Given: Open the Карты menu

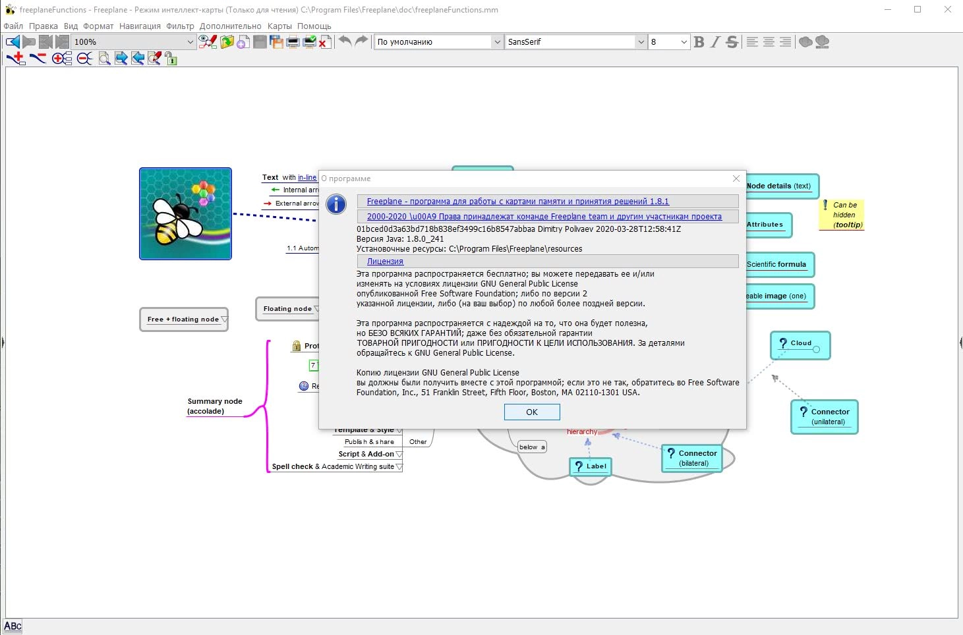Looking at the screenshot, I should coord(279,26).
